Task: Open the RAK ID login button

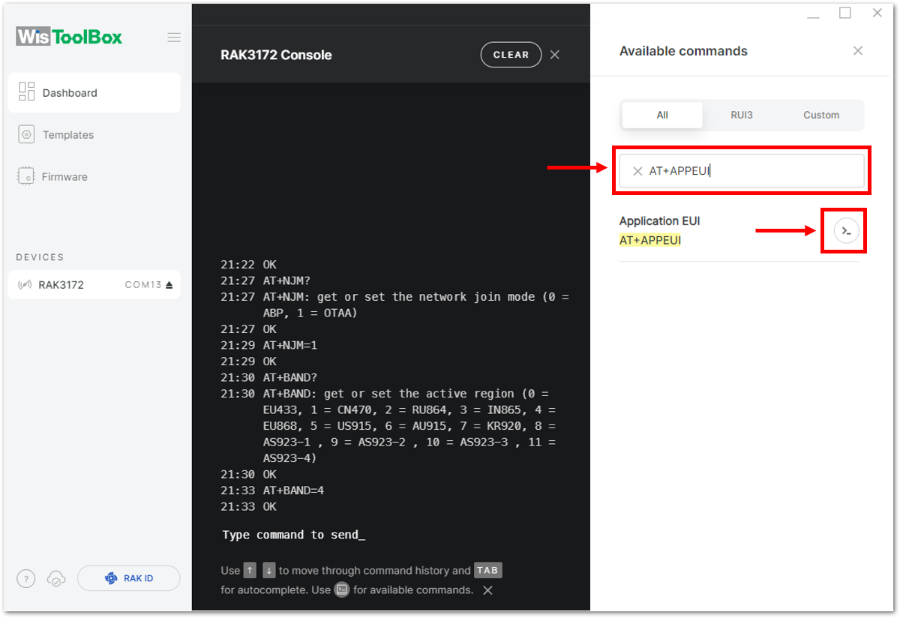Action: 129,578
